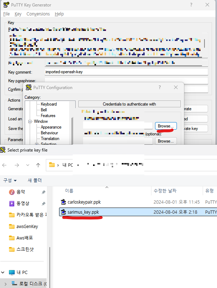Click 2024-08-01 오후 11:45 date cell

point(177,202)
